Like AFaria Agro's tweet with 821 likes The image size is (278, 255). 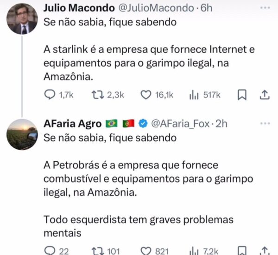pyautogui.click(x=146, y=251)
